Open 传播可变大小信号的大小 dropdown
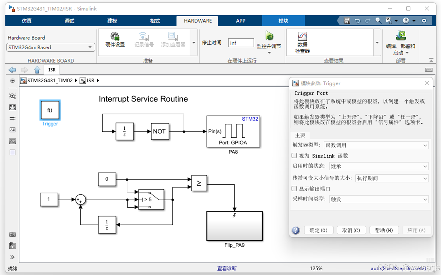This screenshot has width=441, height=275. [392, 178]
